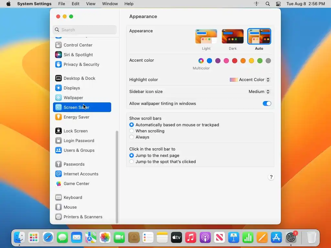The width and height of the screenshot is (331, 248).
Task: Choose Auto appearance thumbnail
Action: coord(259,36)
